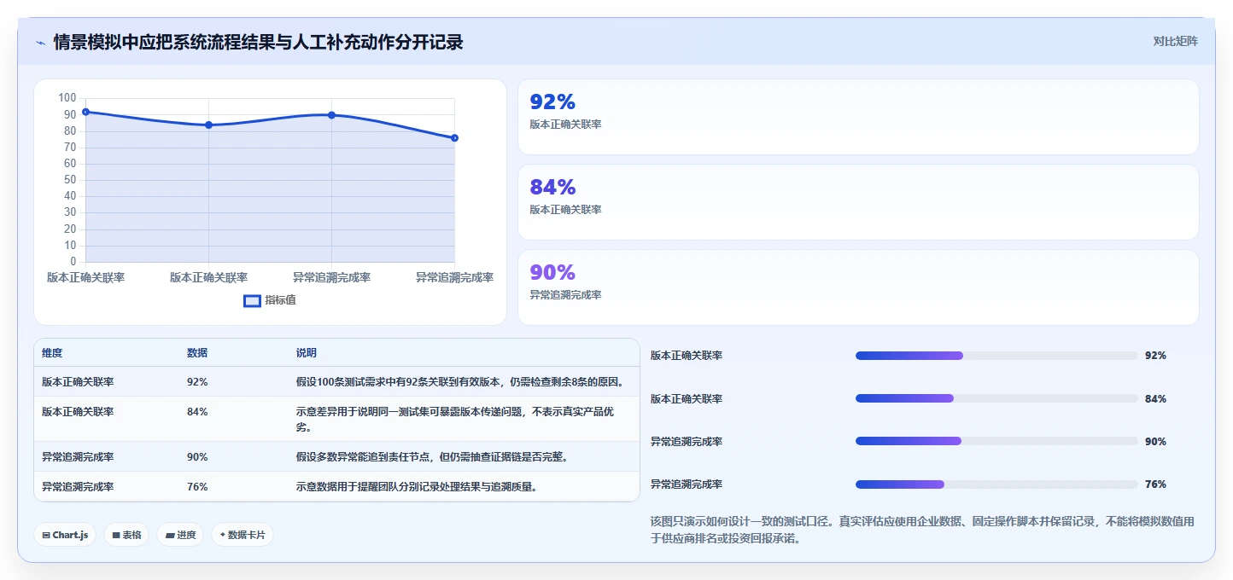Open the 90% 异常追溯完成率 stat card
Viewport: 1233px width, 580px height.
(x=858, y=287)
